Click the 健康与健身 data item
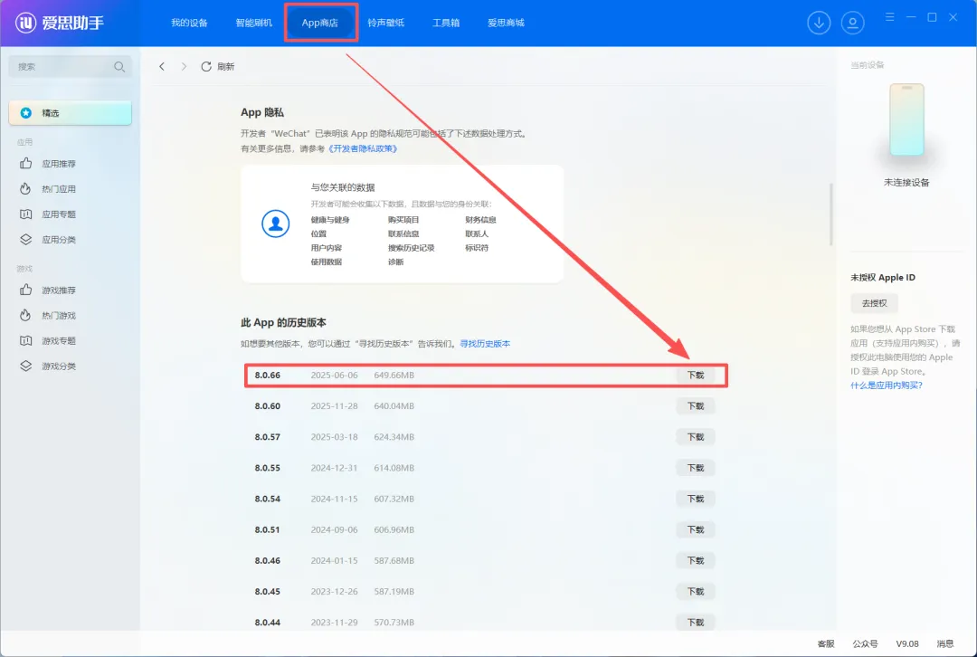Screen dimensions: 977x657 coord(330,219)
